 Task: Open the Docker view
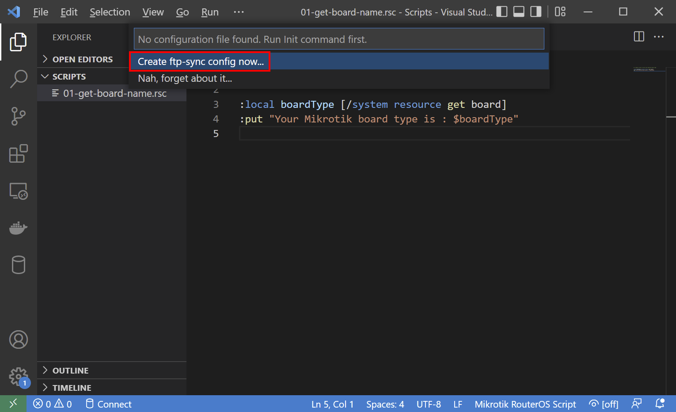coord(19,228)
